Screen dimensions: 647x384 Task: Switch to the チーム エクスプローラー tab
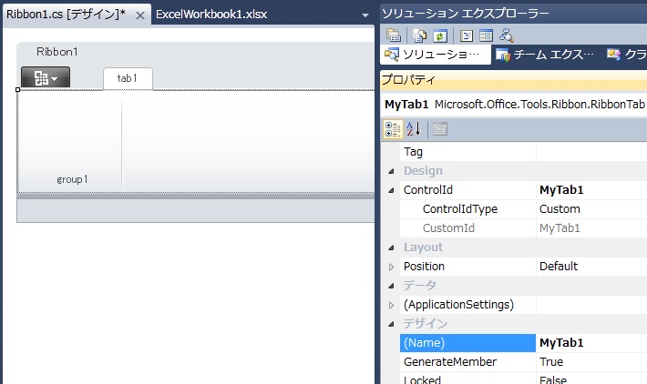(545, 55)
